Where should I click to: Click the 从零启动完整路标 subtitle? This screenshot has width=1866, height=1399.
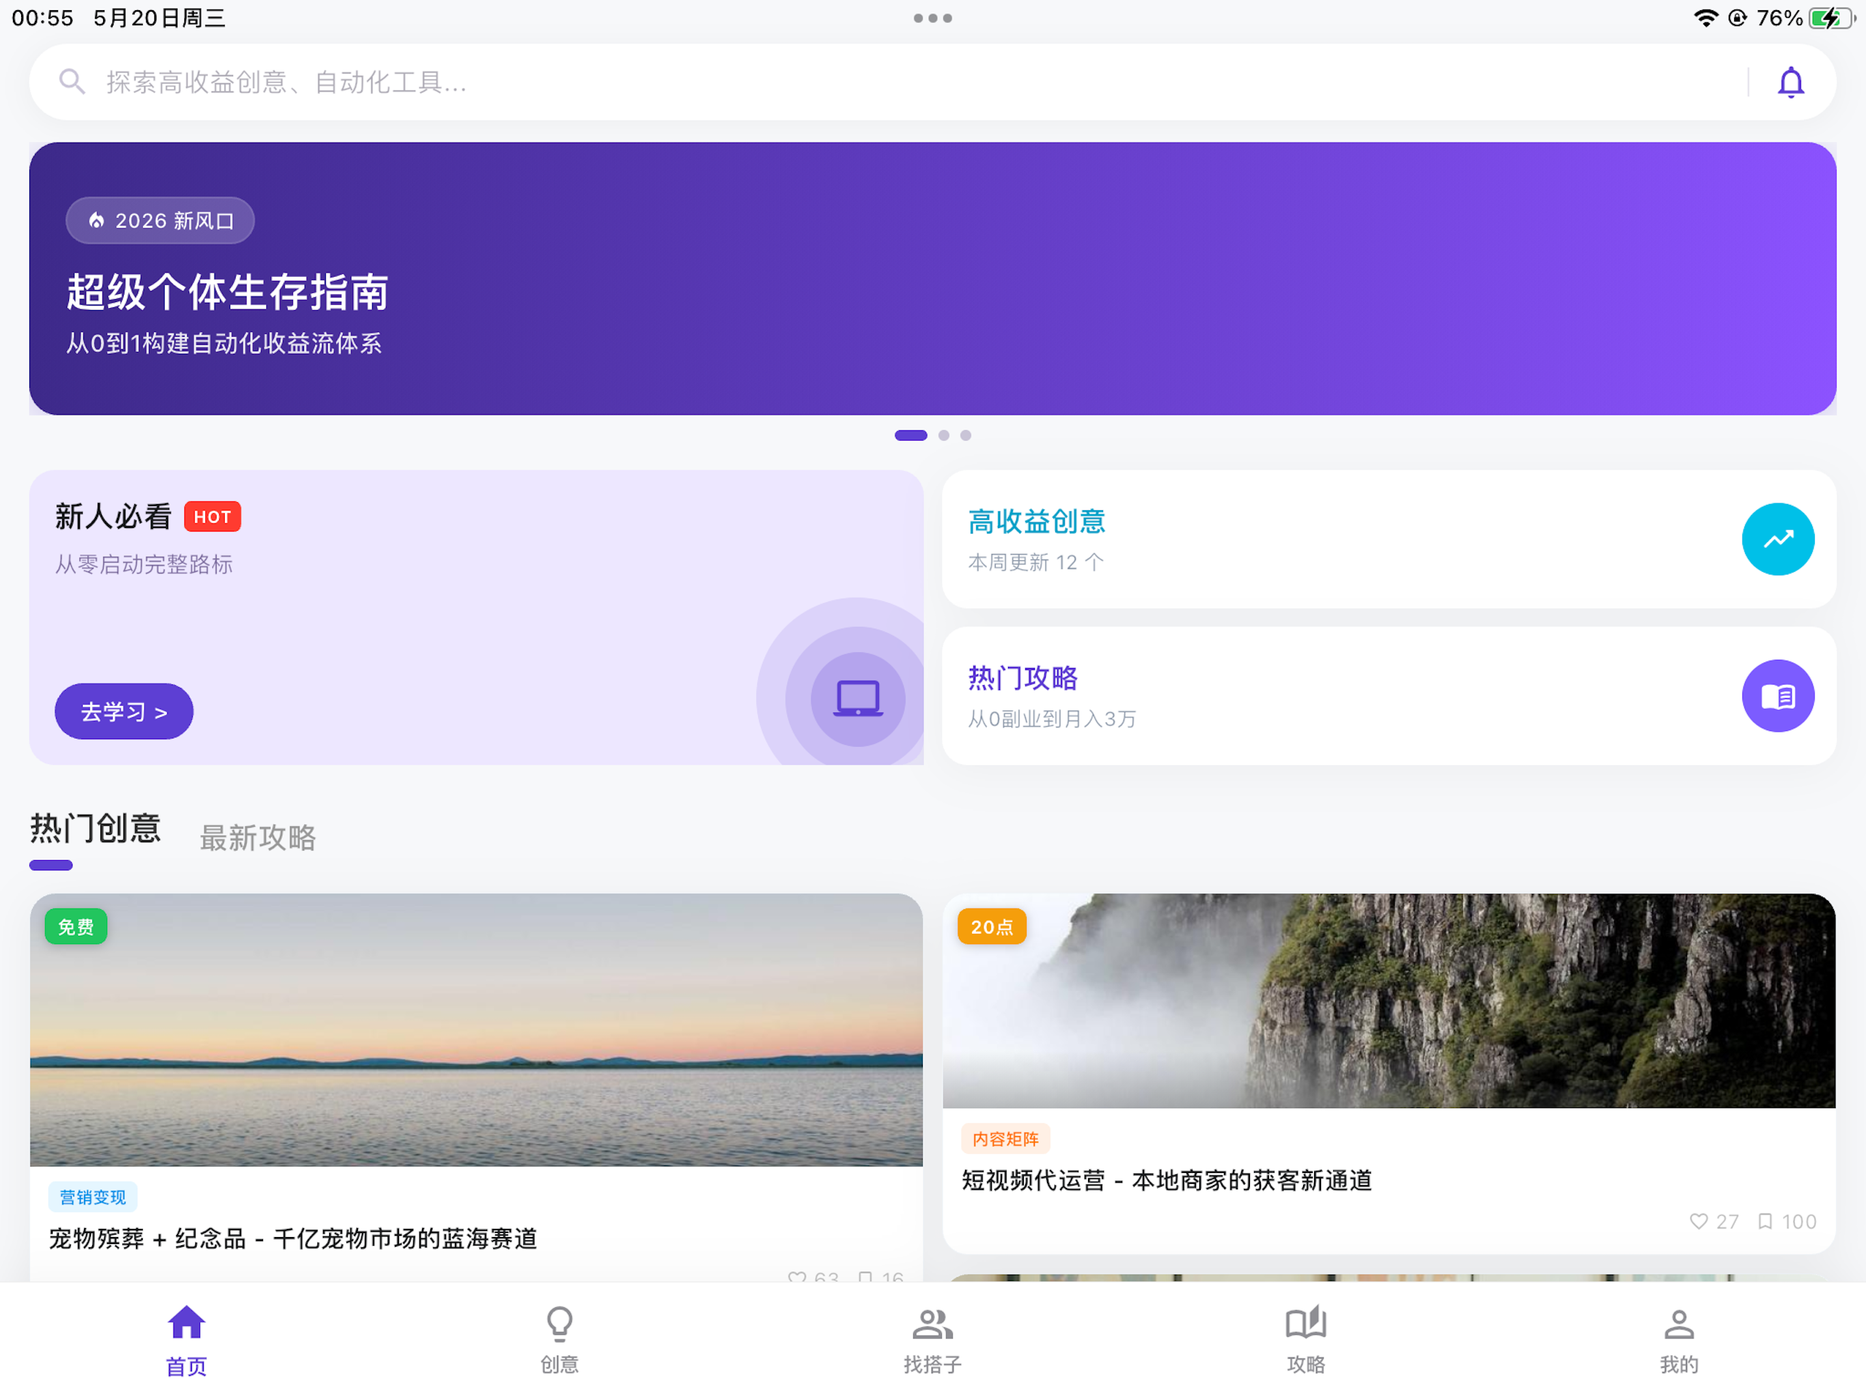pos(143,564)
